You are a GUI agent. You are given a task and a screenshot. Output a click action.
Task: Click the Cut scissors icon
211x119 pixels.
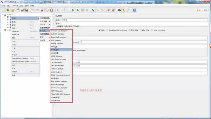tap(42, 10)
